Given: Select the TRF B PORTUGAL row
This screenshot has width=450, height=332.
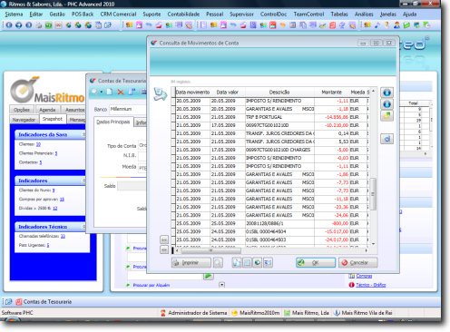Looking at the screenshot, I should click(x=271, y=117).
